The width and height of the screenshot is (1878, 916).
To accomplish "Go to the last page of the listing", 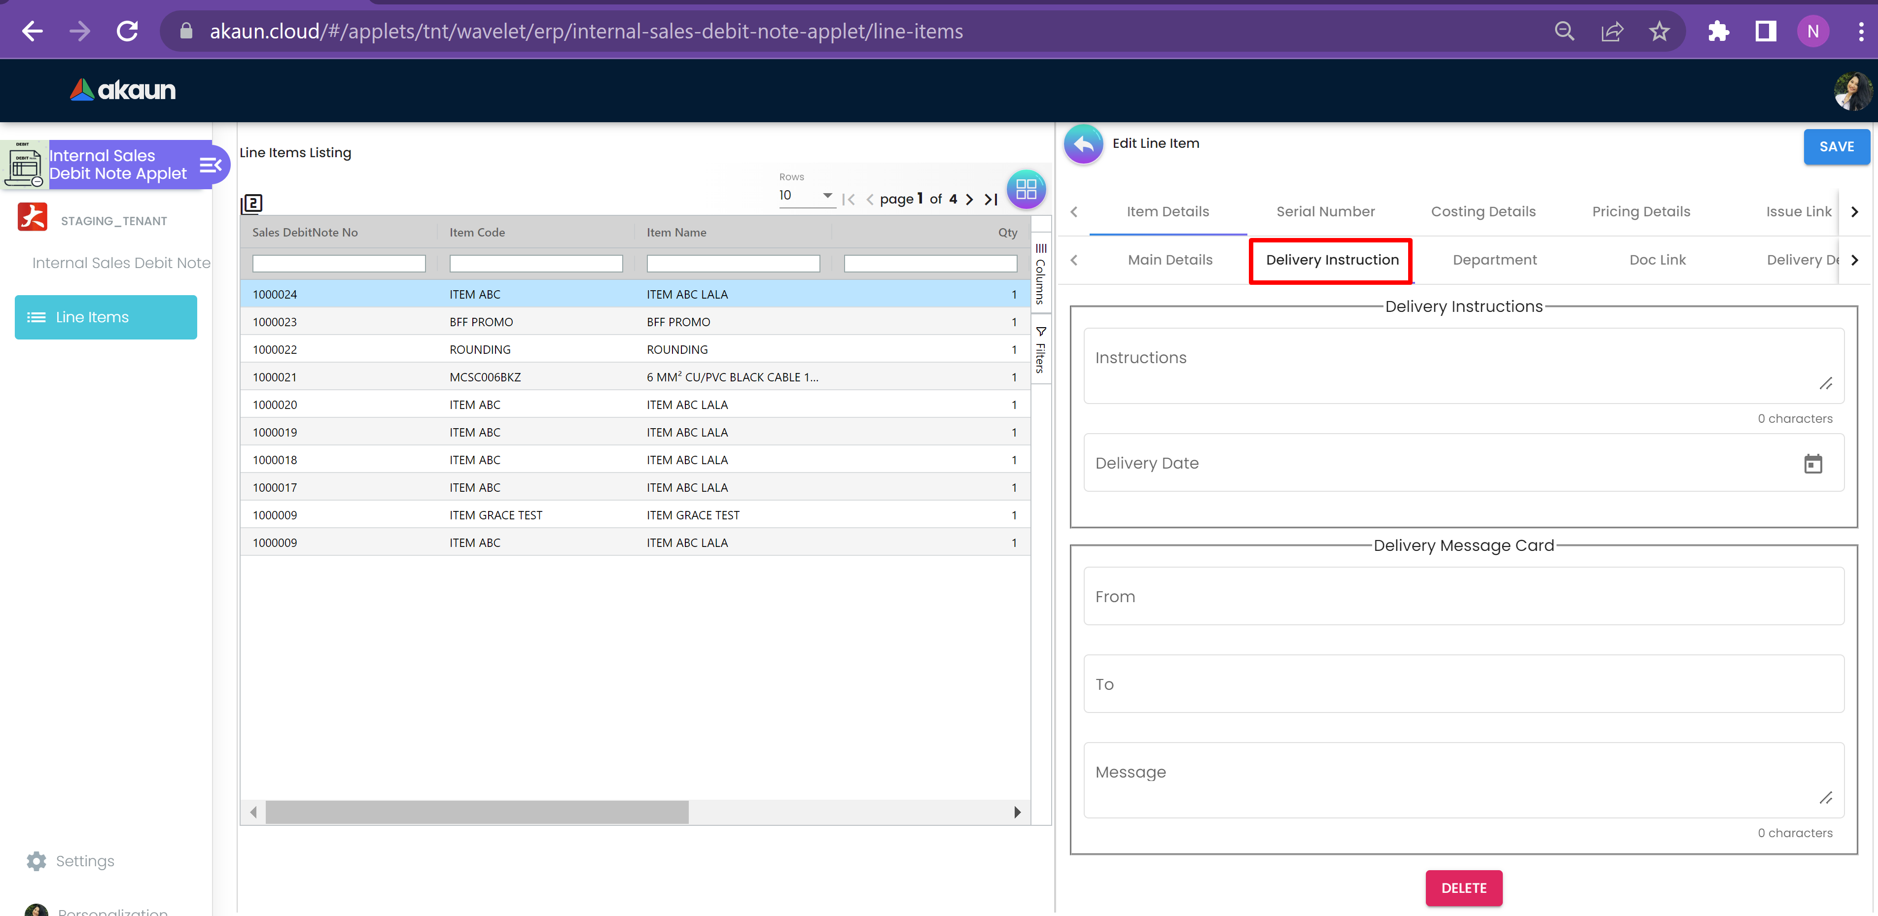I will [991, 199].
